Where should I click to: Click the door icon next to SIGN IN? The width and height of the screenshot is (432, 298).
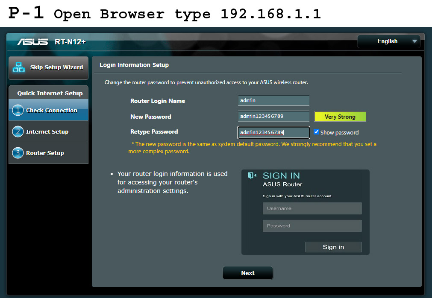click(x=253, y=175)
